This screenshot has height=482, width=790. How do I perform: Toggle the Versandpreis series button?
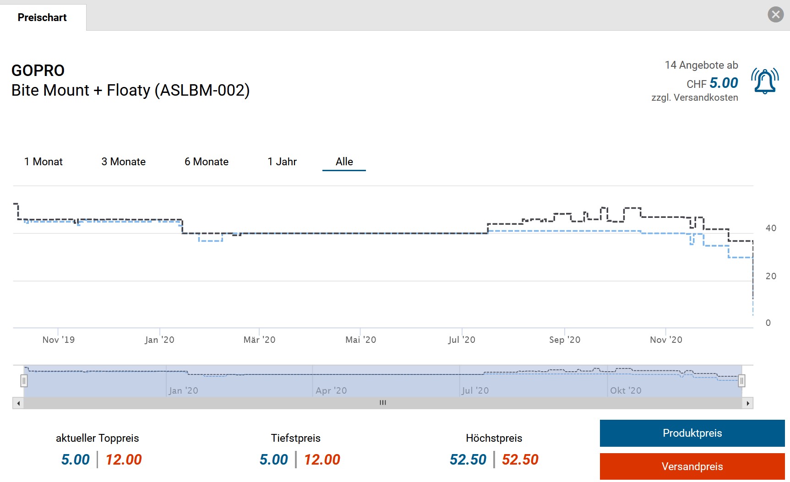[692, 466]
